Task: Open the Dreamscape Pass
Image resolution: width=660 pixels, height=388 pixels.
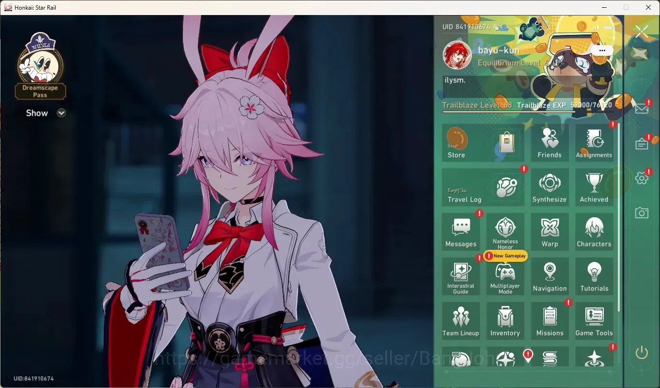Action: (40, 66)
